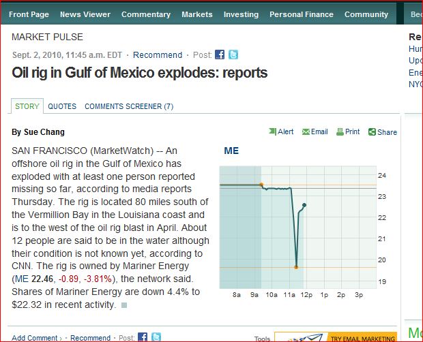Click the Recommend link below Market Pulse
Viewport: 423px width, 342px height.
(158, 55)
